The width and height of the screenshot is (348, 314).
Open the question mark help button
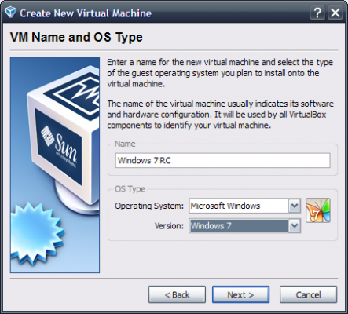click(317, 13)
